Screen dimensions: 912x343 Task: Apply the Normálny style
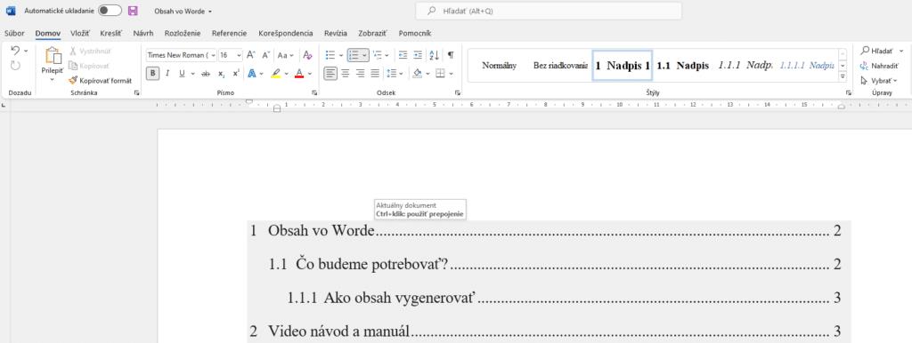[x=499, y=66]
